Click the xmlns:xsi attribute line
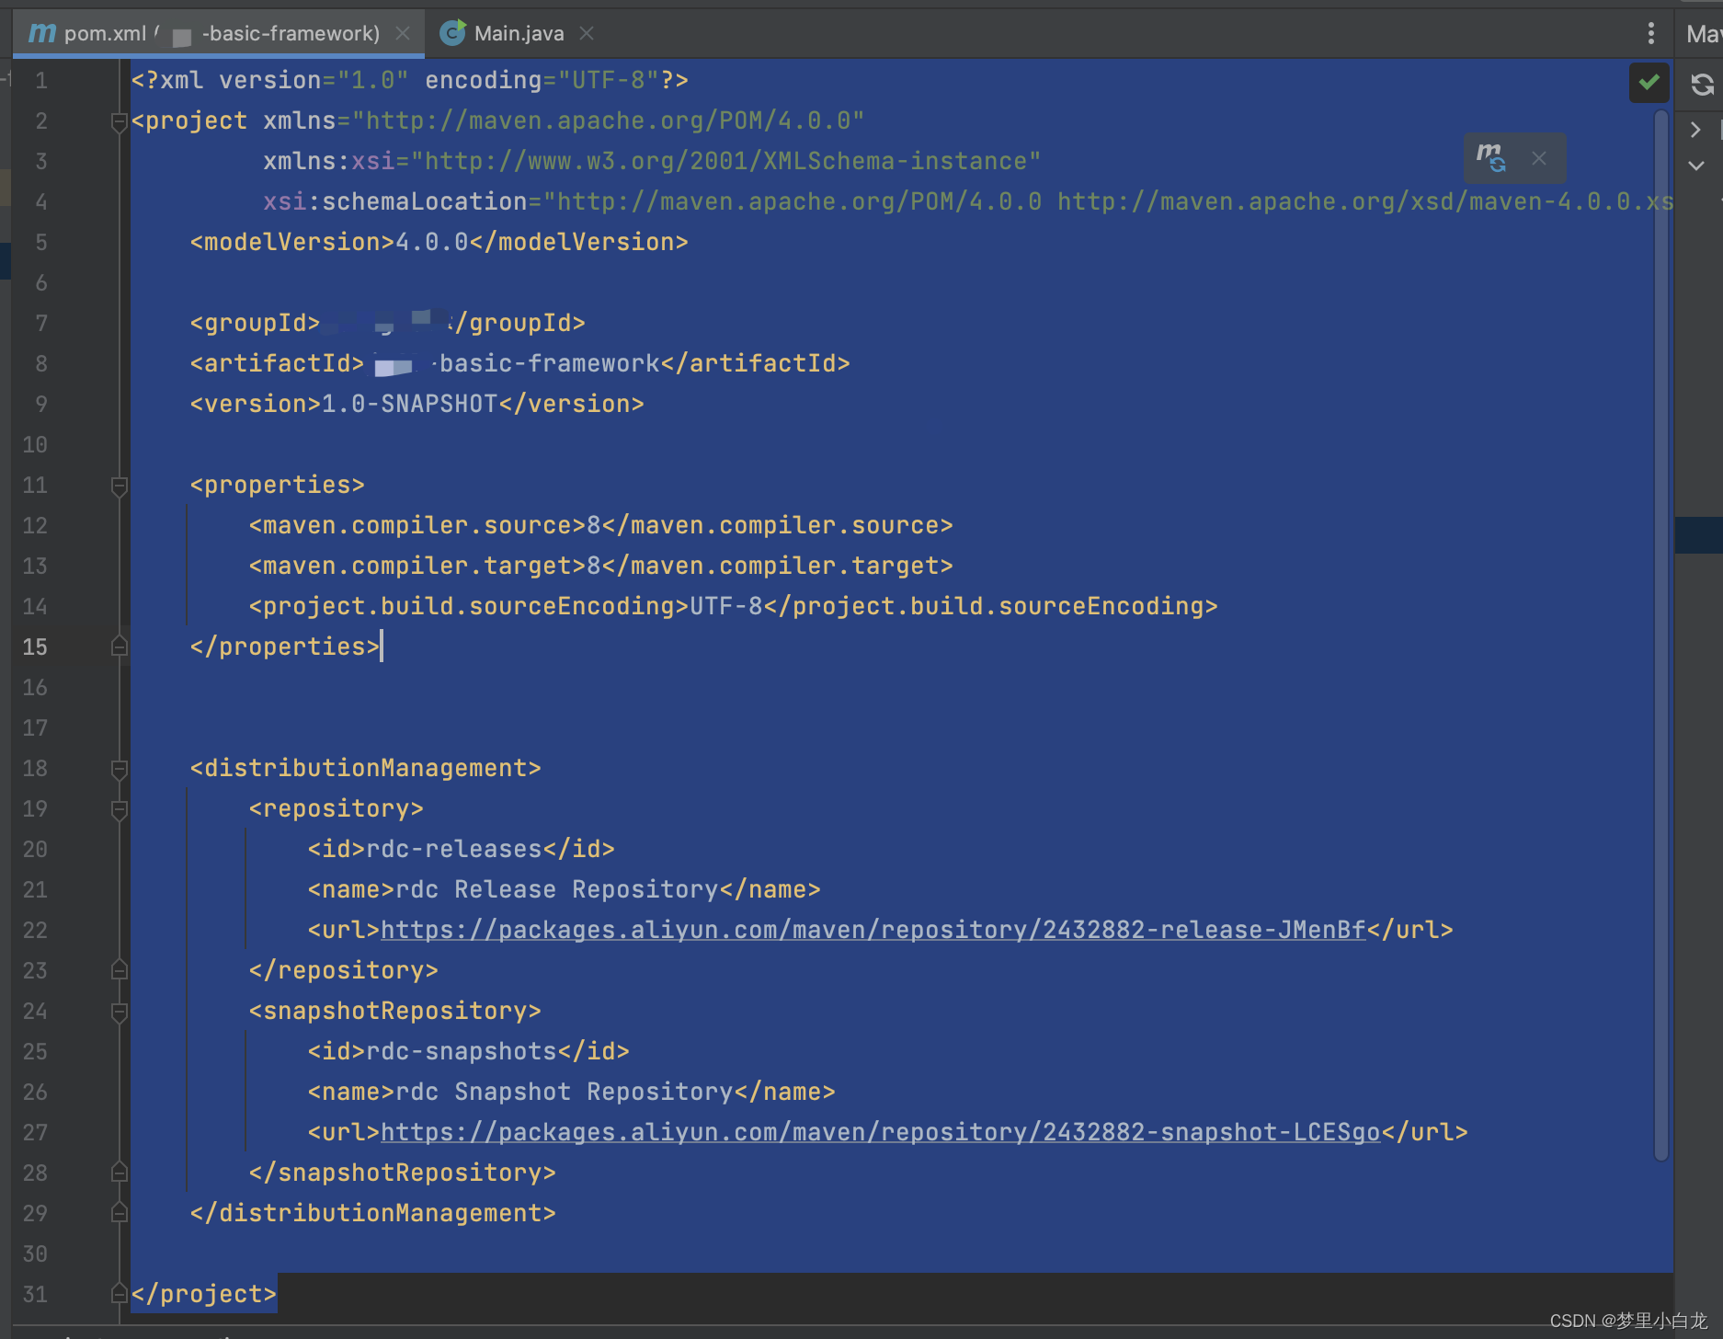 tap(652, 161)
